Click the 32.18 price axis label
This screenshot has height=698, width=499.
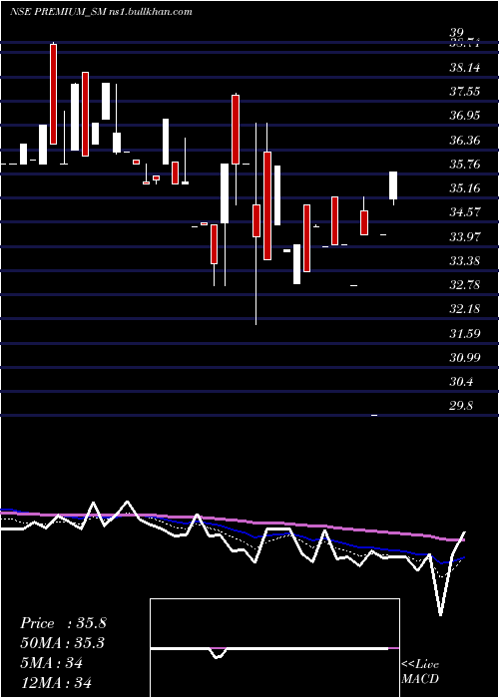point(465,309)
